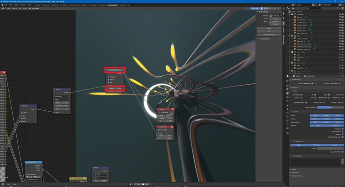
Task: Click the Move backdrop button
Action: 269,29
